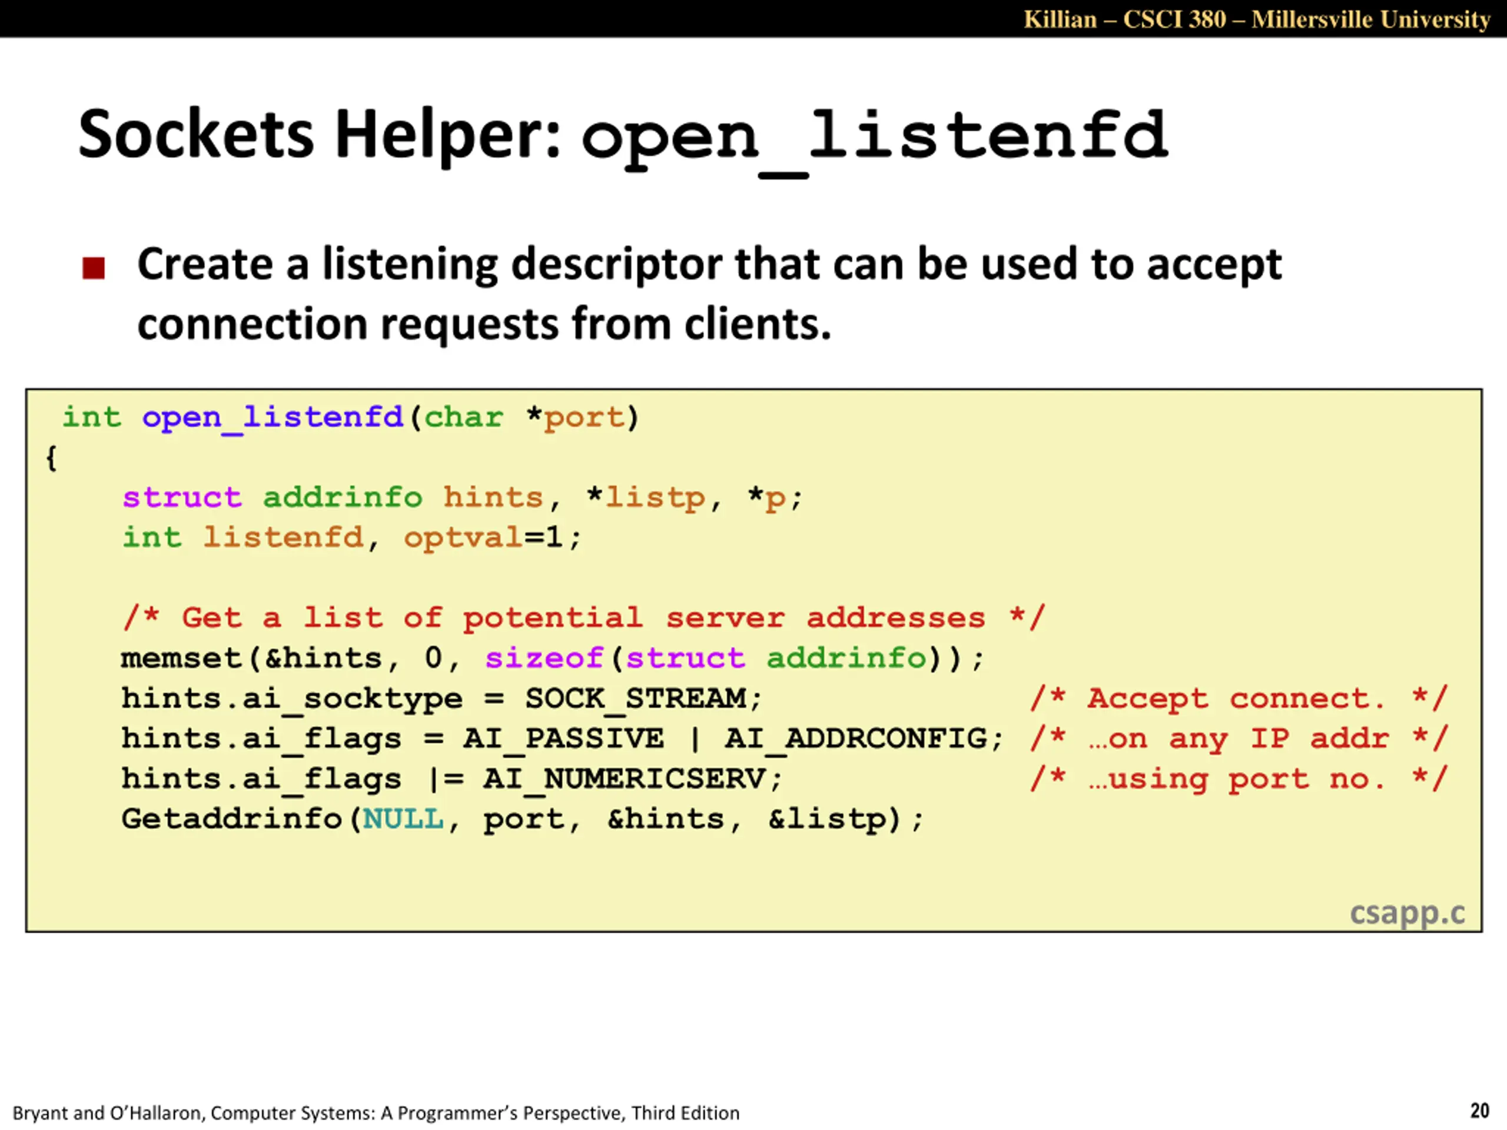Click the 'csapp.c' file label
The image size is (1507, 1130).
coord(1408,912)
